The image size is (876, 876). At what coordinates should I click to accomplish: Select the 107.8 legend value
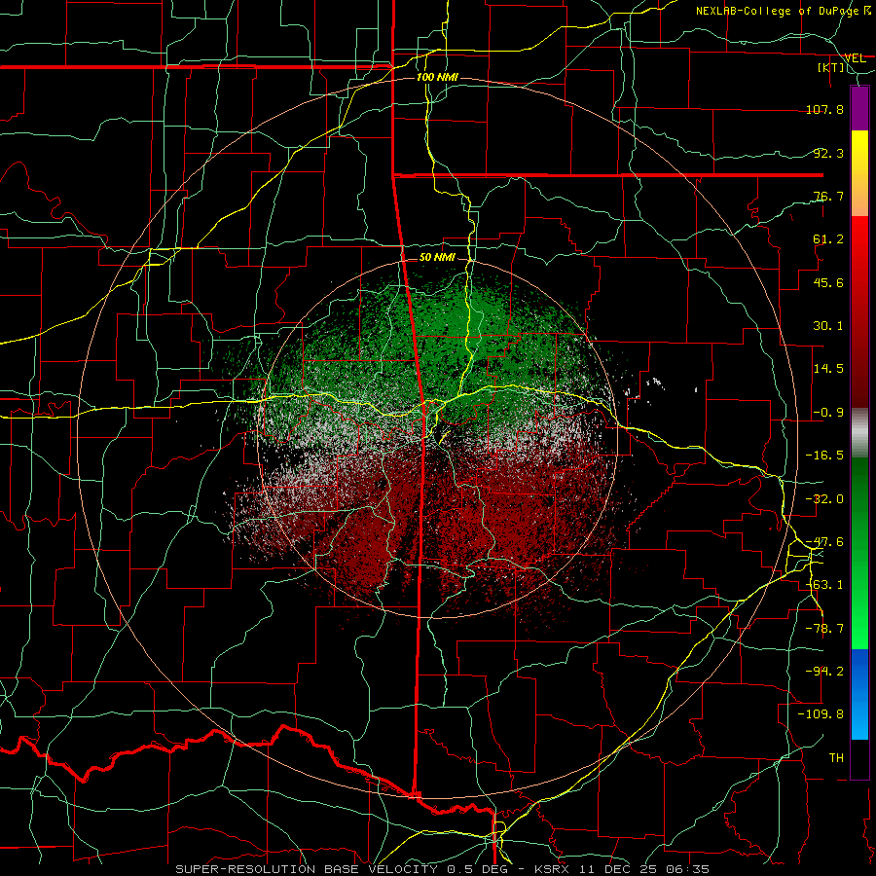pos(824,109)
